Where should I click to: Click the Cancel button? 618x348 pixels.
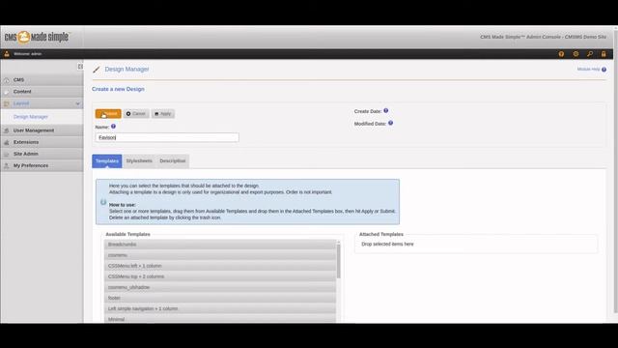(136, 114)
